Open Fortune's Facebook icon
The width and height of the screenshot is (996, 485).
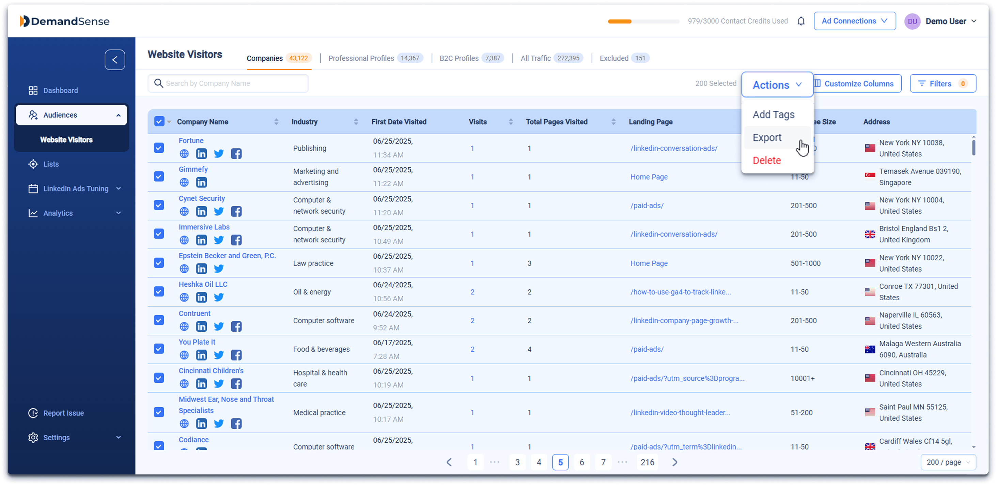[x=236, y=154]
